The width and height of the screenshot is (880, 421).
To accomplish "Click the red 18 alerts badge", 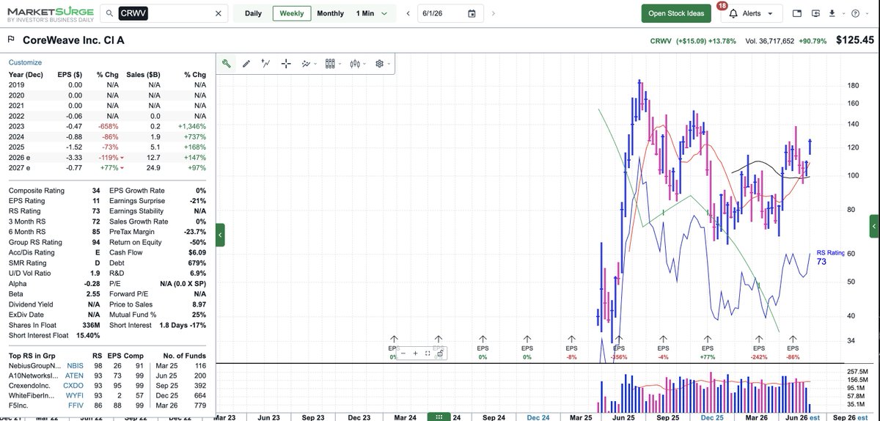I will pos(722,6).
